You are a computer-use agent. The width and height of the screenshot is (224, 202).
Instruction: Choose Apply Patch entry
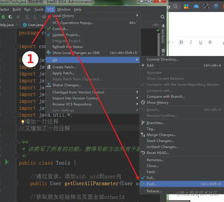click(92, 73)
